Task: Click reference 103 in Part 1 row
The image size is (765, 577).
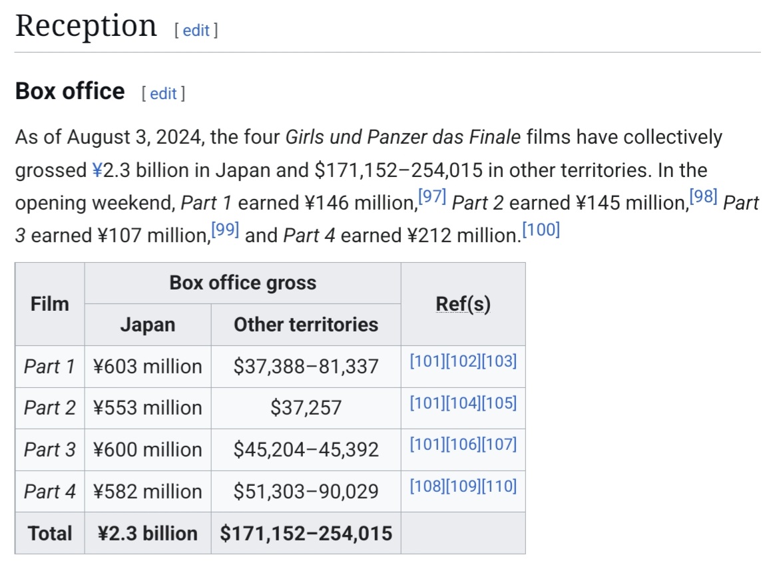Action: [x=499, y=361]
